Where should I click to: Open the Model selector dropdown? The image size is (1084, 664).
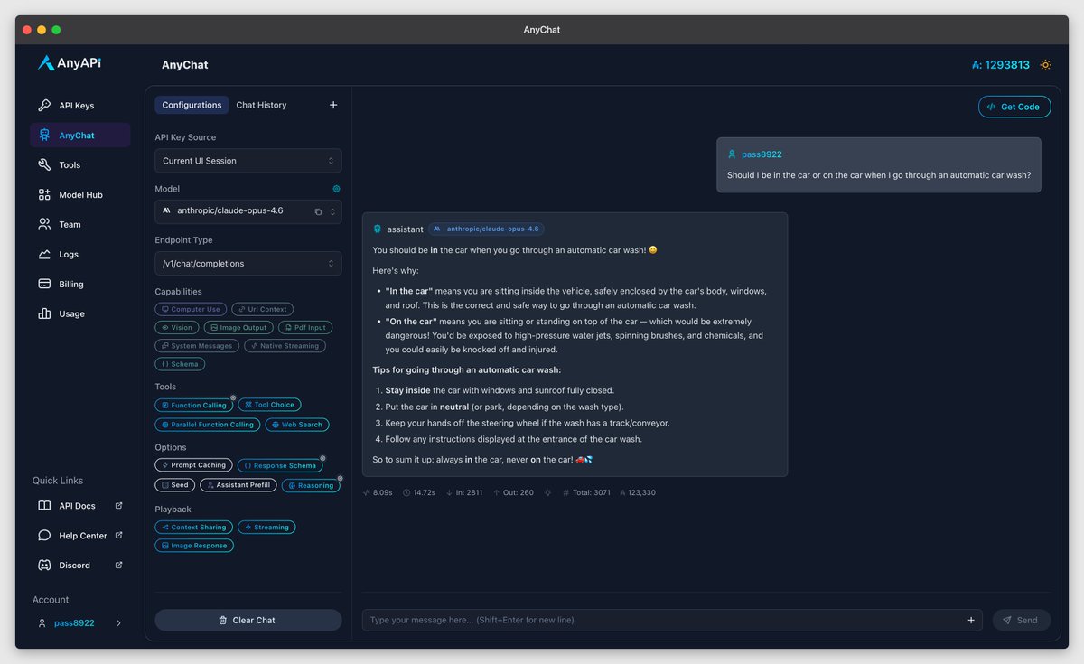point(248,211)
